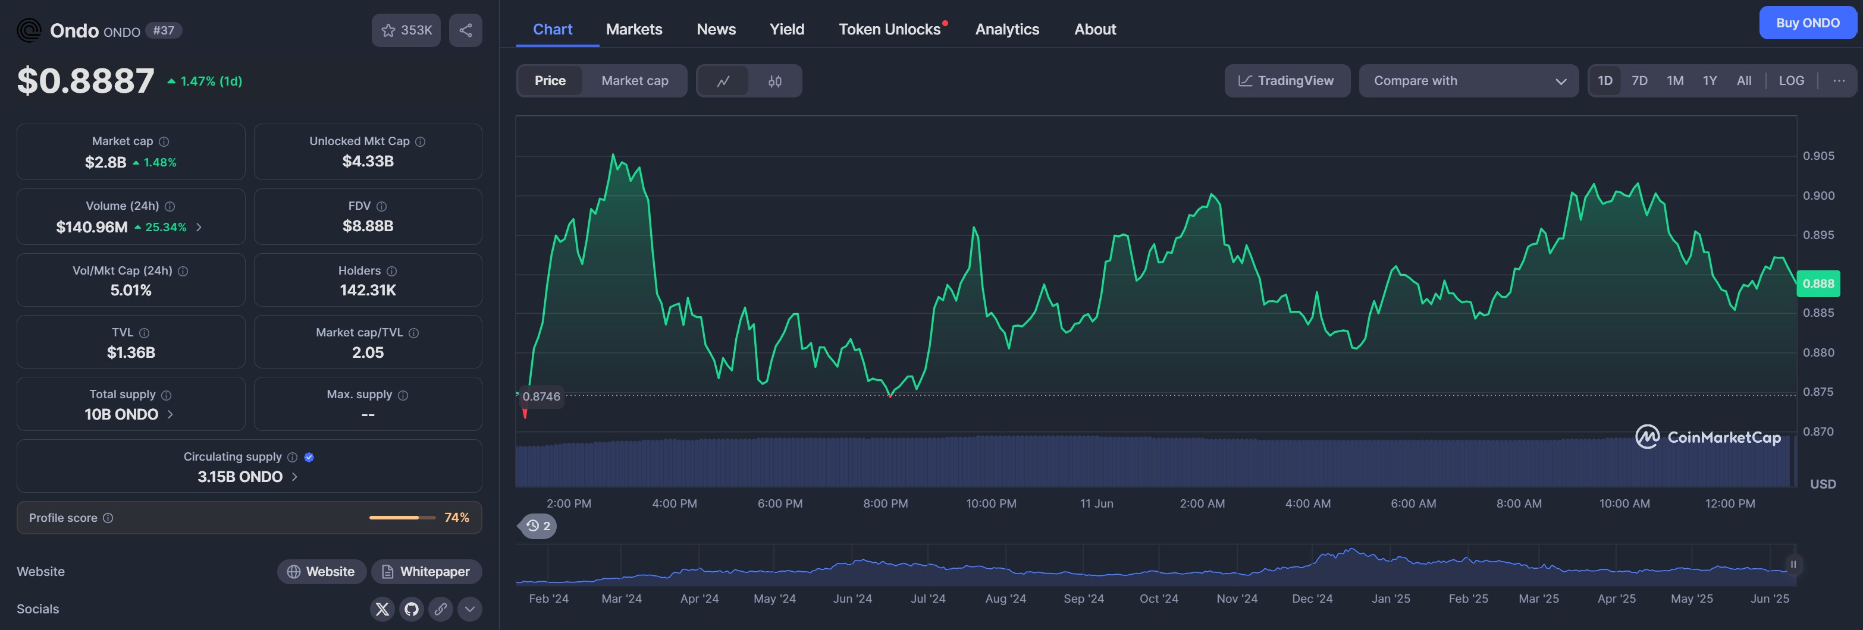Click the Ondo logo icon

[x=29, y=30]
